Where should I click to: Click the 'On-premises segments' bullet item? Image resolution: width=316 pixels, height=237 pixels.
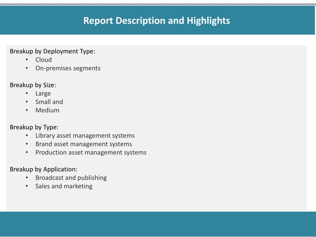(x=68, y=68)
